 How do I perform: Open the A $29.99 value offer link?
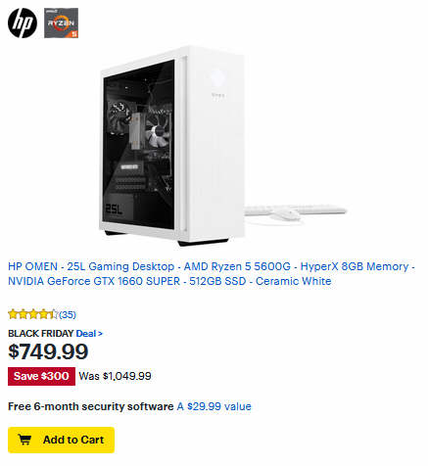point(214,406)
